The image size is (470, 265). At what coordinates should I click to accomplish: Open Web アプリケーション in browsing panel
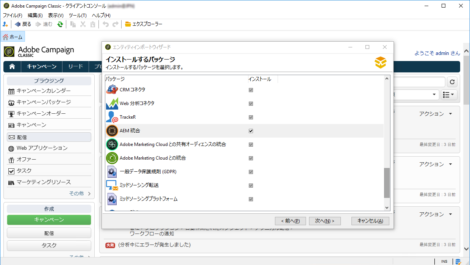[x=49, y=148]
